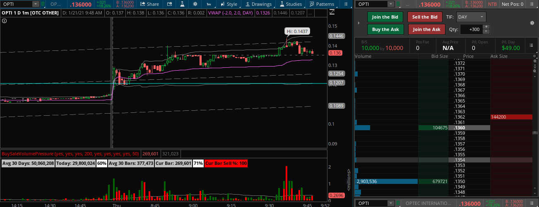This screenshot has height=207, width=539.
Task: Open the Patterns menu
Action: coord(322,4)
